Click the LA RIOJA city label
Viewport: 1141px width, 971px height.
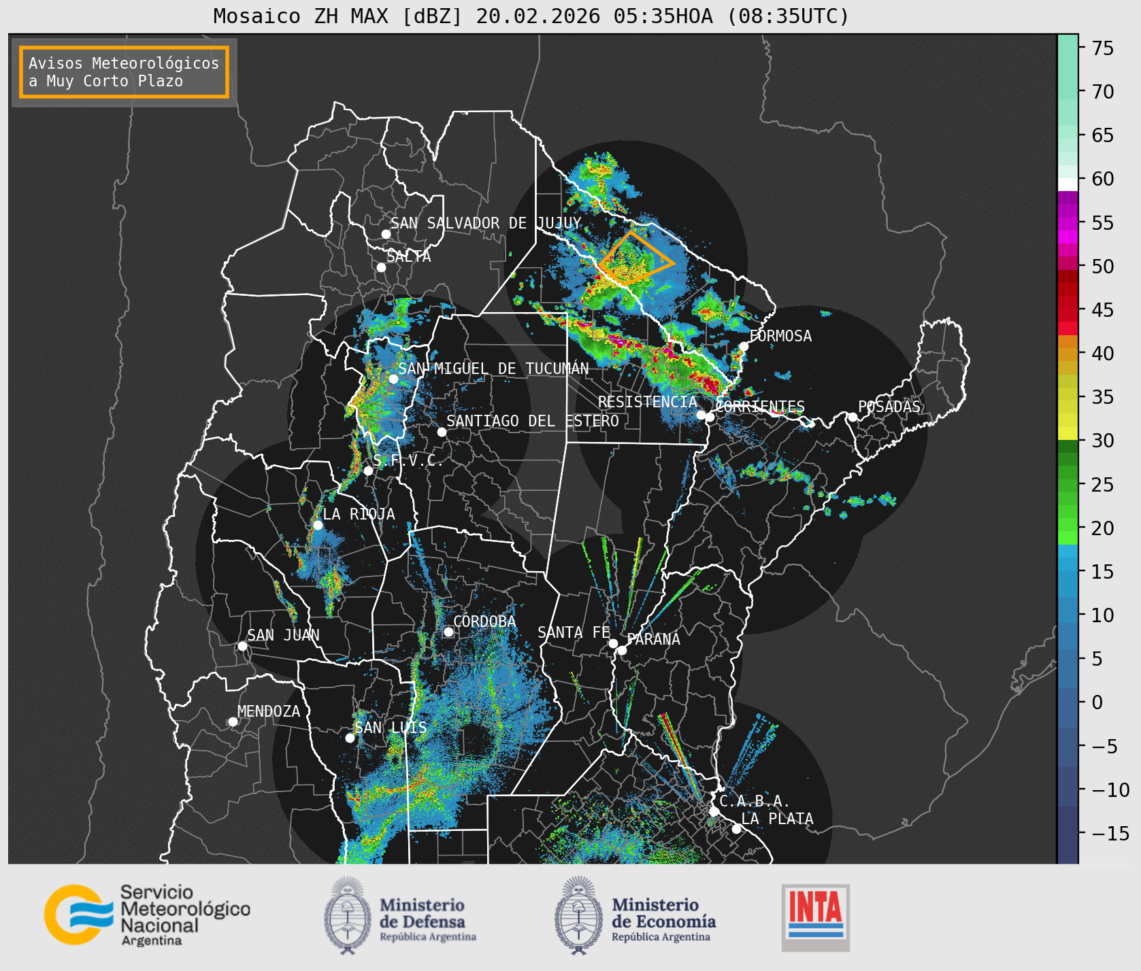point(359,514)
